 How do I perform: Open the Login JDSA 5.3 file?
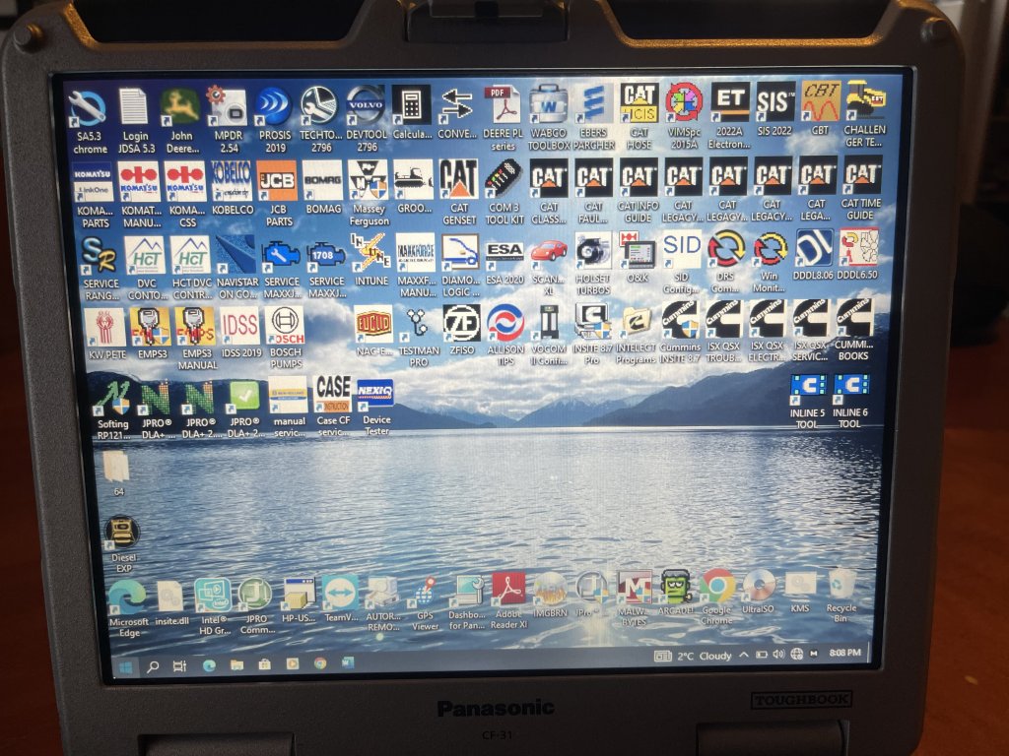click(135, 108)
